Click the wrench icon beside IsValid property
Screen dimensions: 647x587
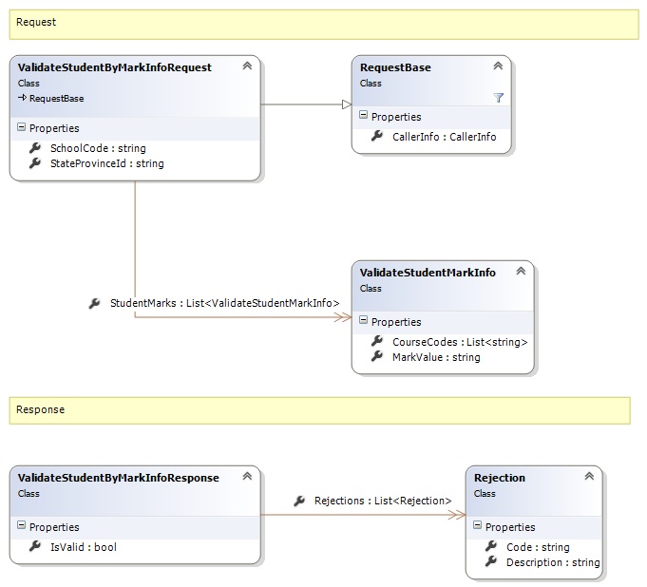click(x=35, y=547)
